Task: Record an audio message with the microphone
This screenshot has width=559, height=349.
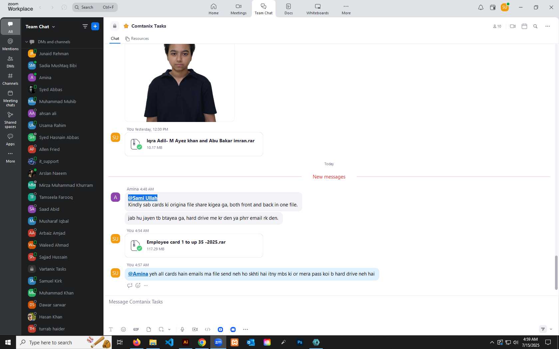Action: pyautogui.click(x=182, y=329)
